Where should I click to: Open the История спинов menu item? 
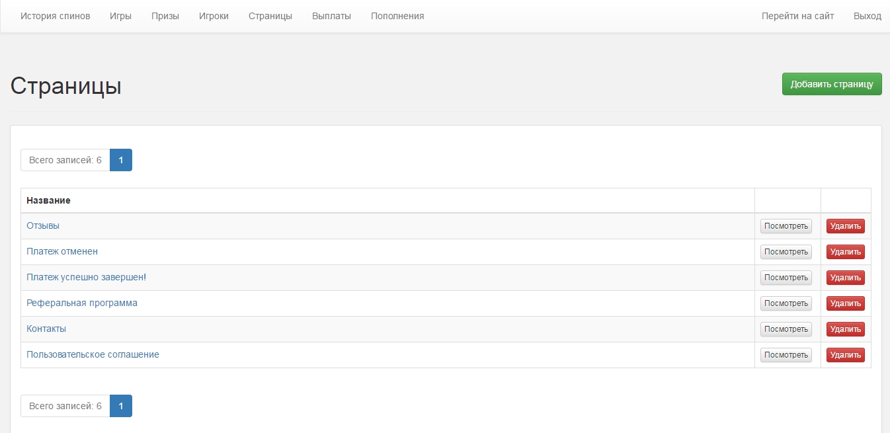point(55,16)
